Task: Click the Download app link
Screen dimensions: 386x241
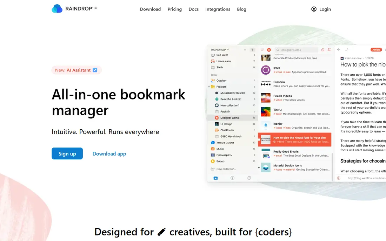Action: pos(109,154)
